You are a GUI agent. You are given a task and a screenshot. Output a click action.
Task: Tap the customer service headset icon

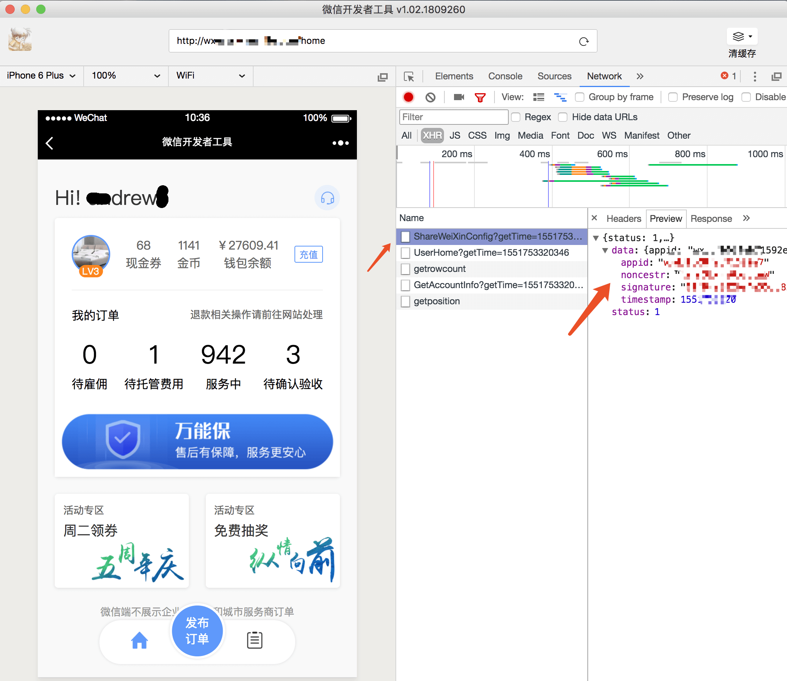pos(327,198)
